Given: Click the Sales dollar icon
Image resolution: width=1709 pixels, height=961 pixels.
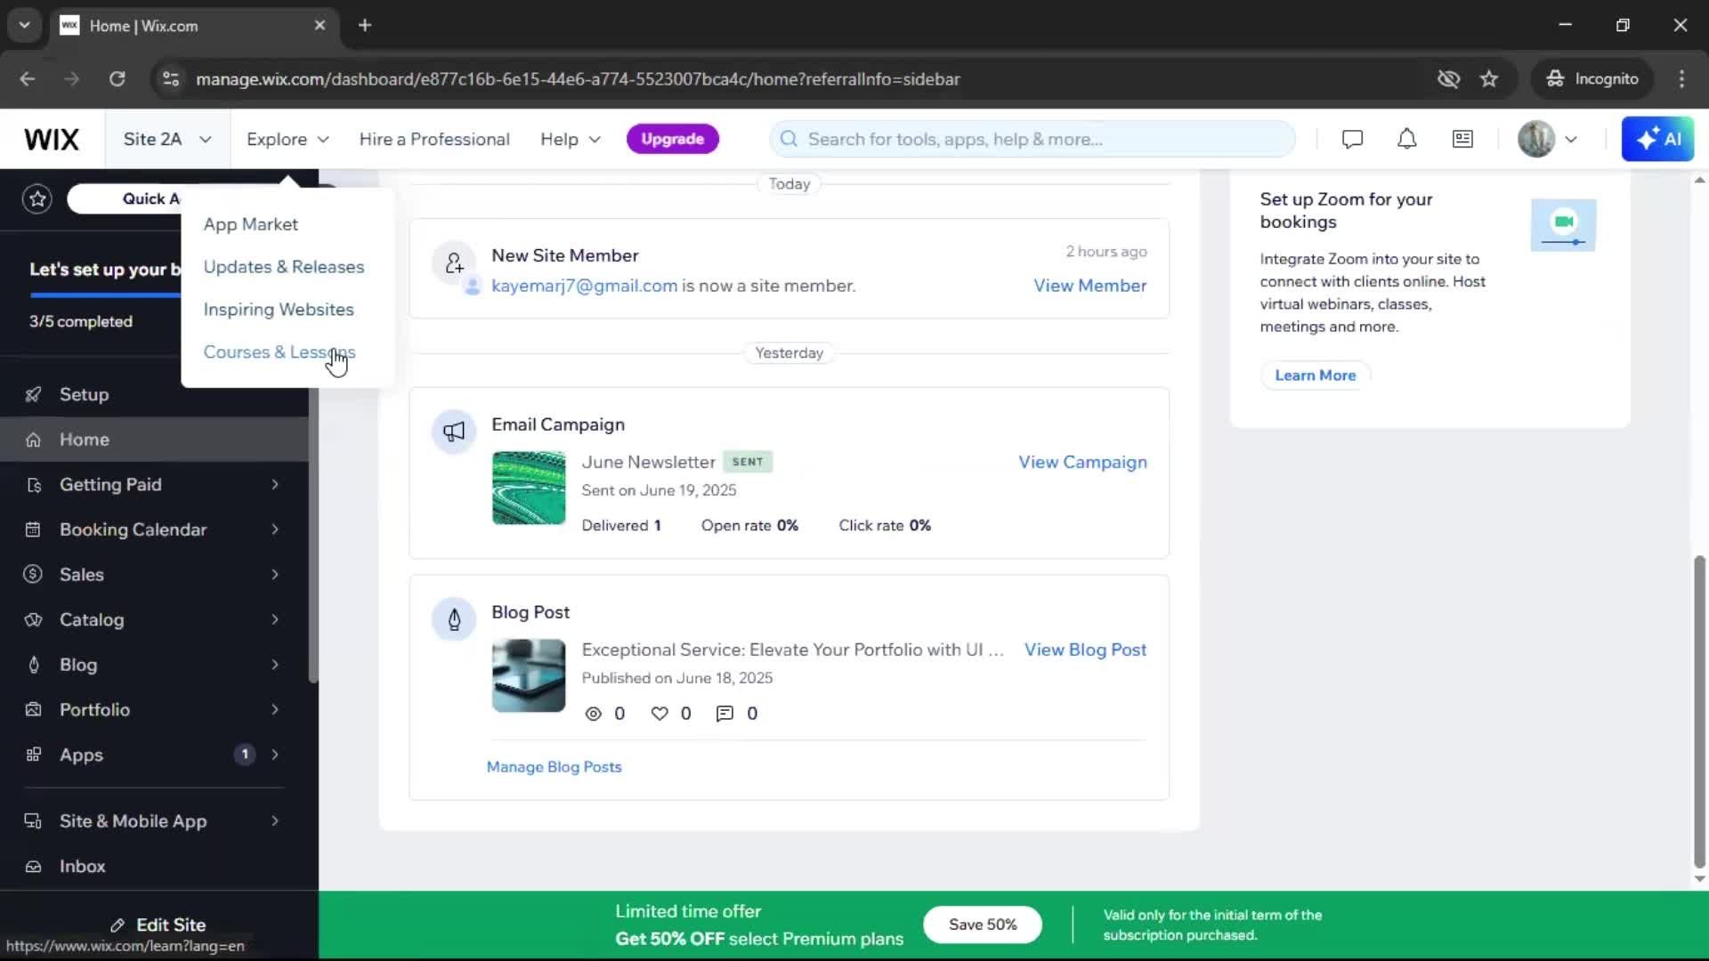Looking at the screenshot, I should tap(33, 574).
